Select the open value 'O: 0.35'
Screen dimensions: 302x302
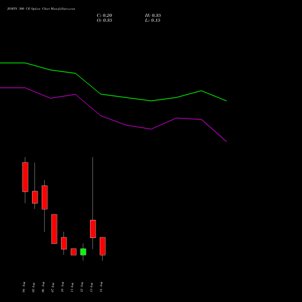104,21
